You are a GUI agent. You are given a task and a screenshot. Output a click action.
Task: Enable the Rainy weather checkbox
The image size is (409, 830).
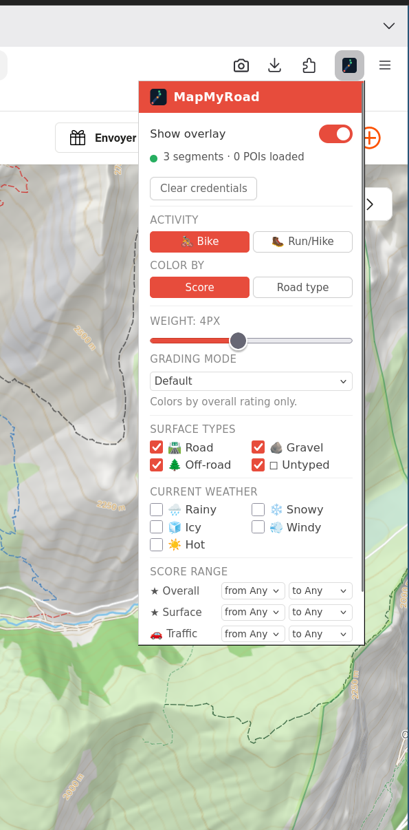click(156, 509)
